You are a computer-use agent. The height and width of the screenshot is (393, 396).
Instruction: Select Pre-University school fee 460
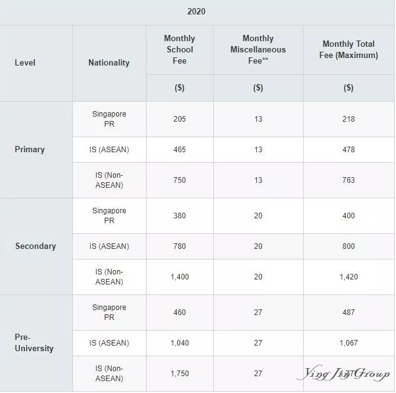pyautogui.click(x=180, y=313)
